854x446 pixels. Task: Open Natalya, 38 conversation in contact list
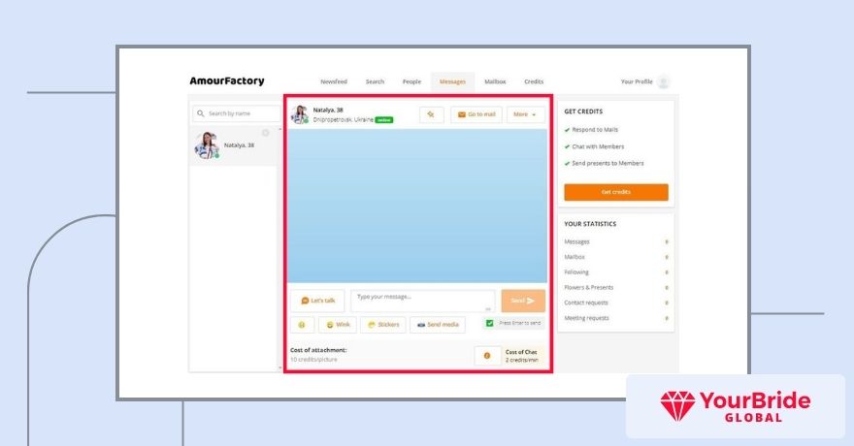(x=233, y=145)
